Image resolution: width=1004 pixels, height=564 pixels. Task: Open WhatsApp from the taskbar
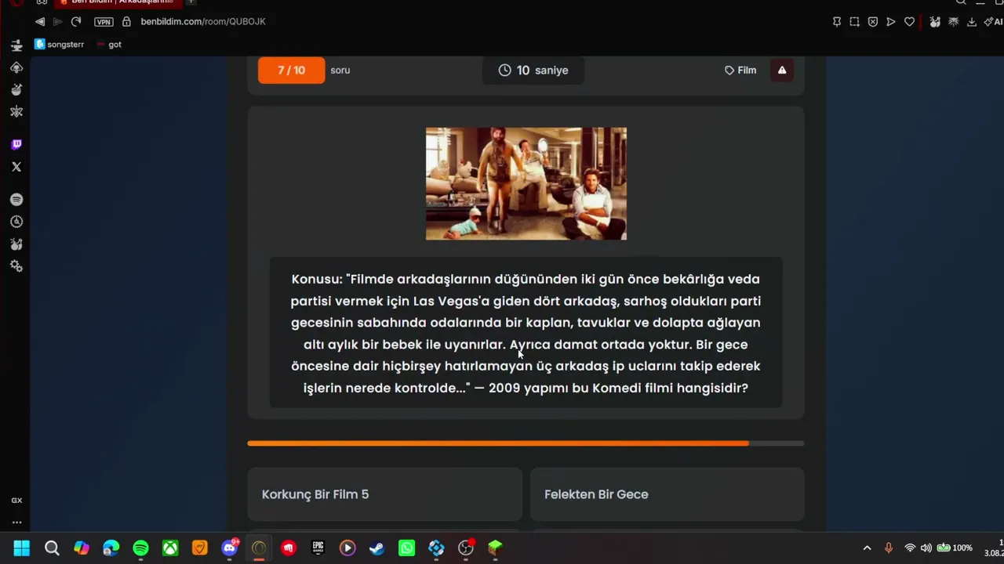tap(406, 548)
